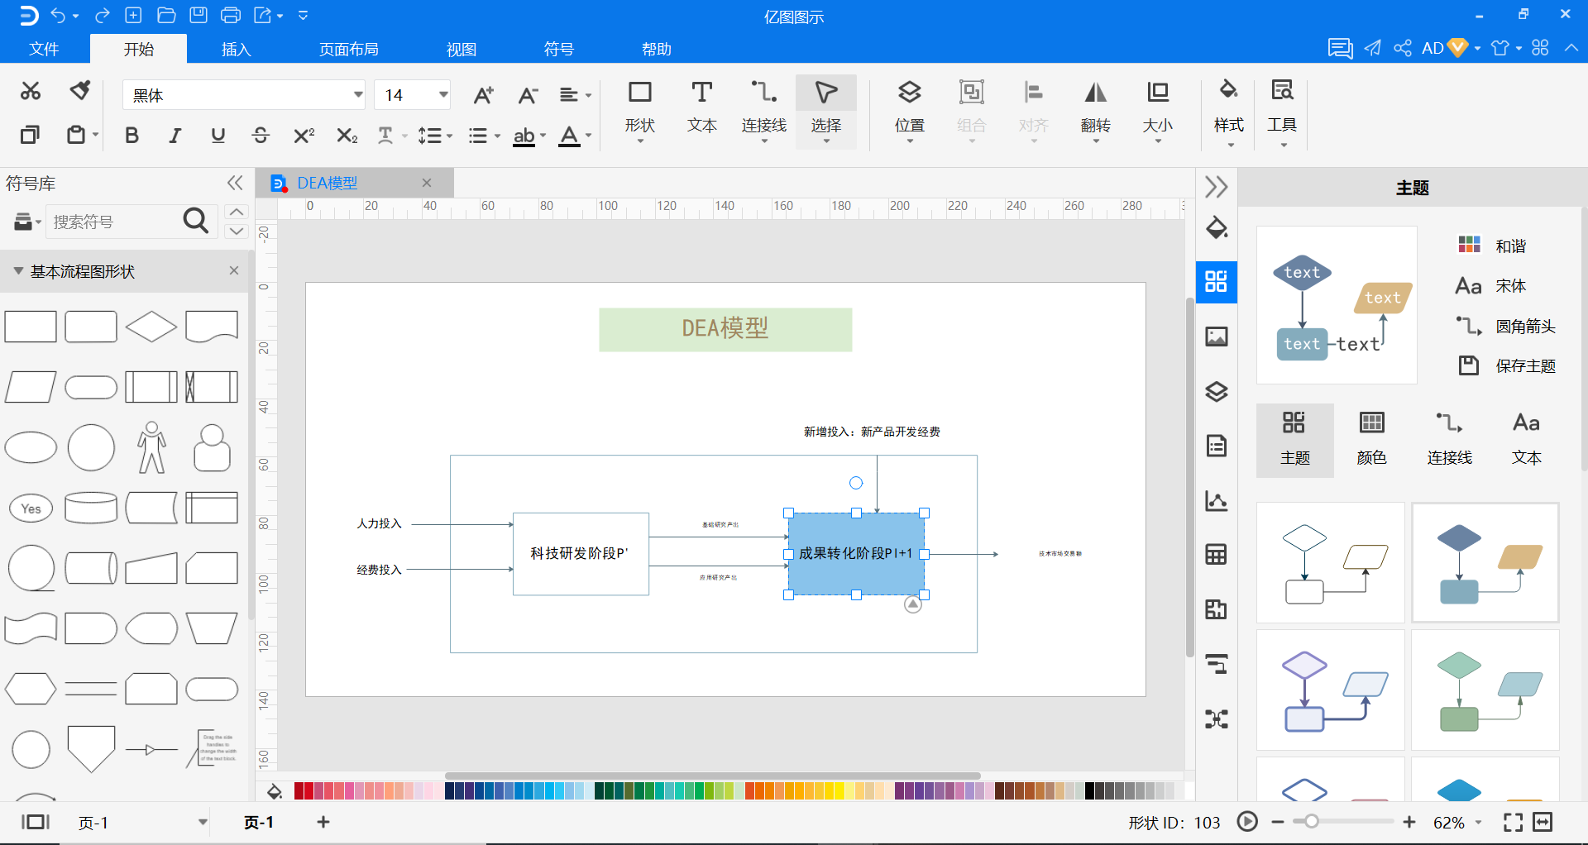The height and width of the screenshot is (845, 1588).
Task: Switch to the 插入 ribbon tab
Action: [236, 49]
